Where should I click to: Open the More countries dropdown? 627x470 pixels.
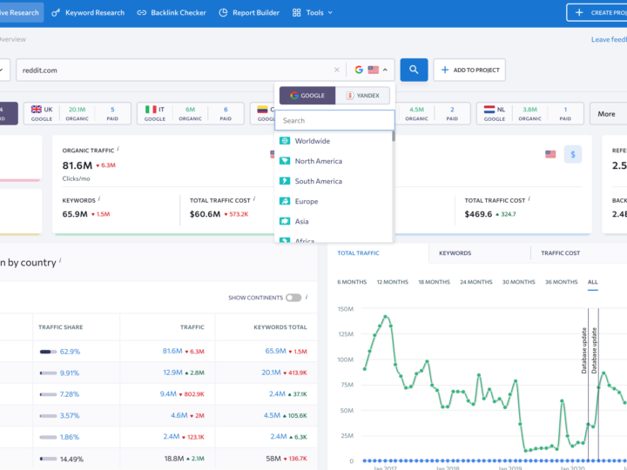(608, 114)
